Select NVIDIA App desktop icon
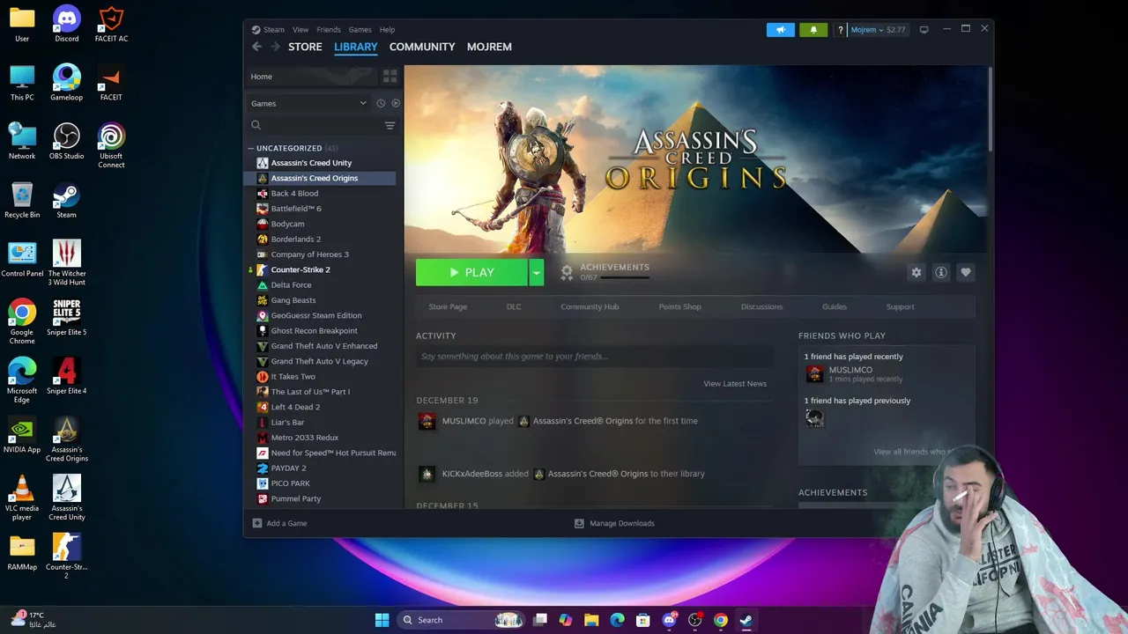 pos(22,435)
